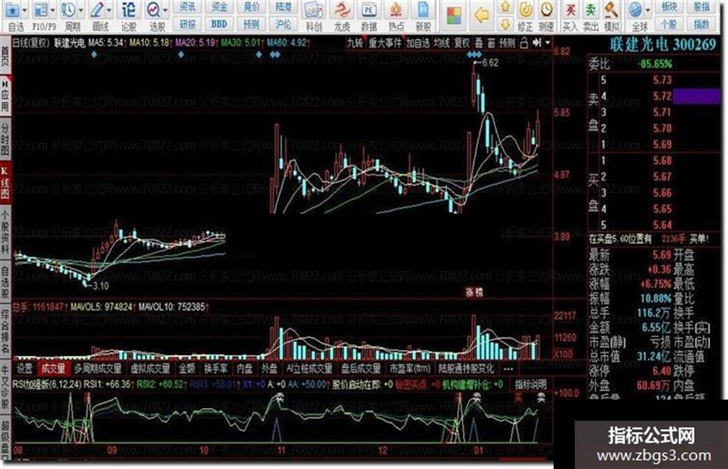728x469 pixels.
Task: Click the 6.62 high price label on chart
Action: pyautogui.click(x=490, y=62)
